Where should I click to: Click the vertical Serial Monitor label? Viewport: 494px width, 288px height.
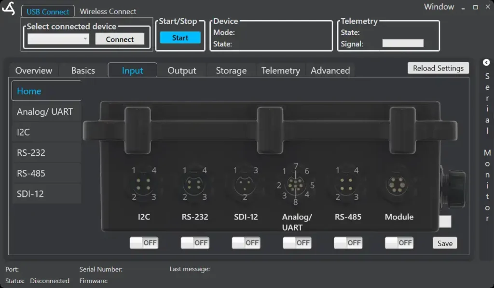click(487, 147)
